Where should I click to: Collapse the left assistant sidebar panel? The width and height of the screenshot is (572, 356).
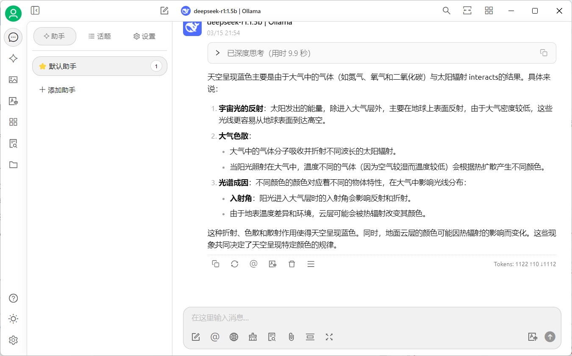point(35,11)
